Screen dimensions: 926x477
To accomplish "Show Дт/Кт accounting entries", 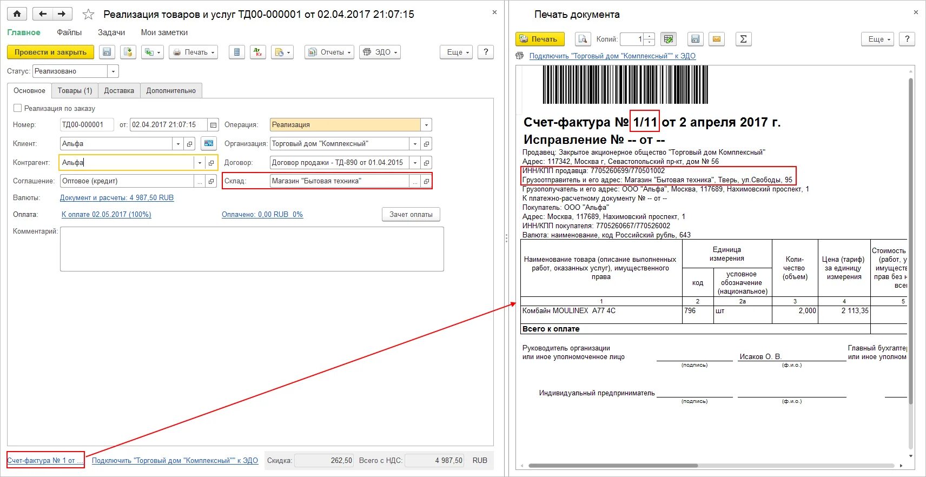I will pyautogui.click(x=257, y=52).
